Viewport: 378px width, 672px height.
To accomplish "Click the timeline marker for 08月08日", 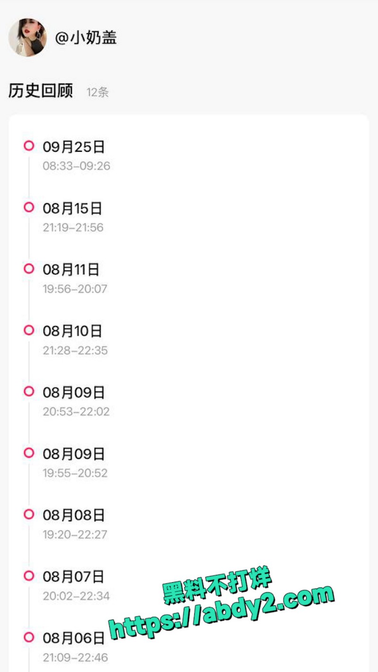I will [29, 514].
